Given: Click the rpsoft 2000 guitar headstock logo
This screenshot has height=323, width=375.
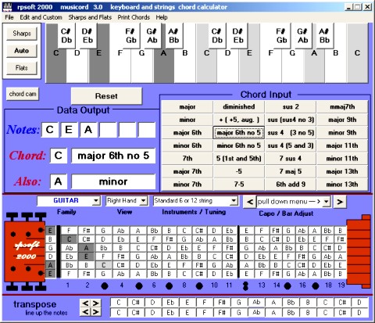Looking at the screenshot, I should [x=27, y=250].
